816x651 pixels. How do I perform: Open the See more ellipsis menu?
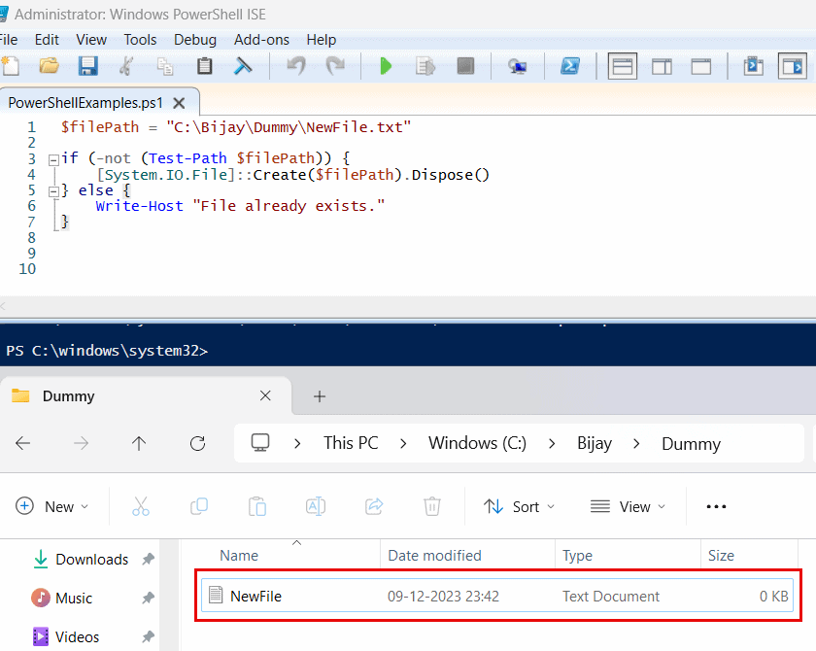[716, 506]
